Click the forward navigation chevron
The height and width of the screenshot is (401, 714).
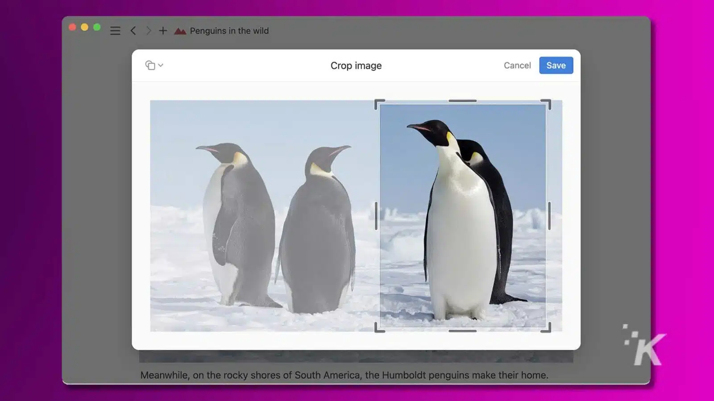(149, 30)
